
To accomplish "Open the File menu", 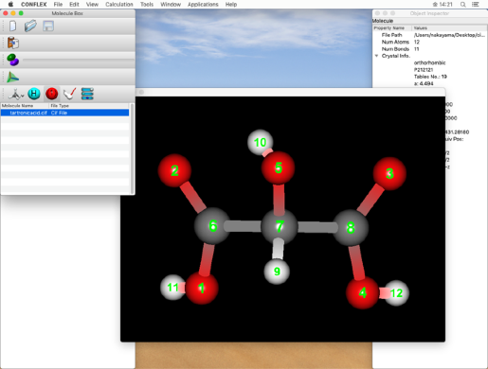I will [58, 5].
